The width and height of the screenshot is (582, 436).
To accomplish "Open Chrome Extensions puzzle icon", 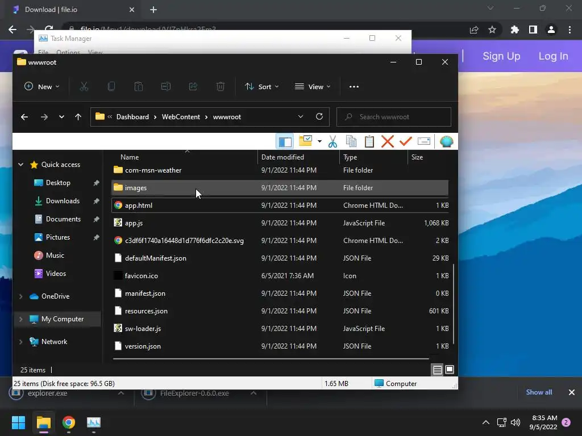I will coord(514,30).
